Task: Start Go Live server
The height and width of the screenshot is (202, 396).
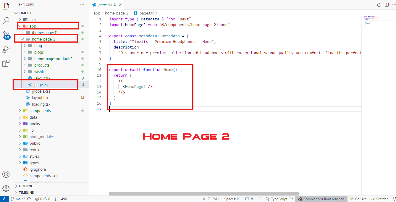Action: (358, 199)
